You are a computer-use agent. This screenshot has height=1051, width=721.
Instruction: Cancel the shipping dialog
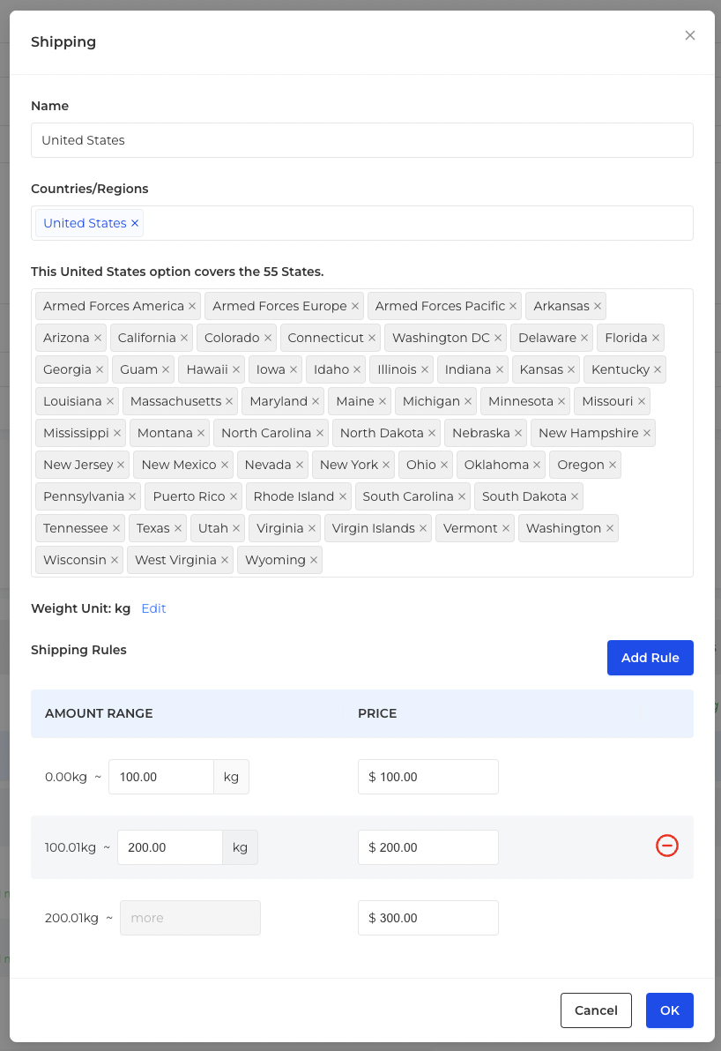[596, 1010]
